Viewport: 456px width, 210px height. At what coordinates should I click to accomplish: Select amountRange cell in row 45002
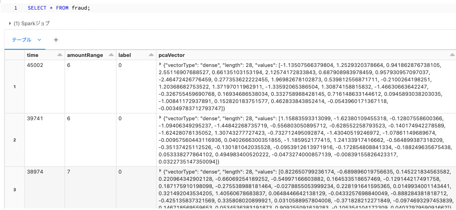coord(90,87)
